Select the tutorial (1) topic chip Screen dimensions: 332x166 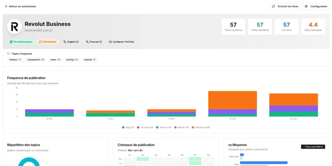pyautogui.click(x=89, y=60)
